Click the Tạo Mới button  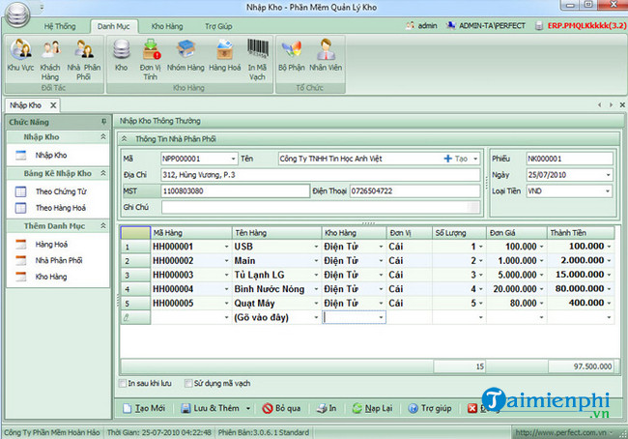coord(145,409)
